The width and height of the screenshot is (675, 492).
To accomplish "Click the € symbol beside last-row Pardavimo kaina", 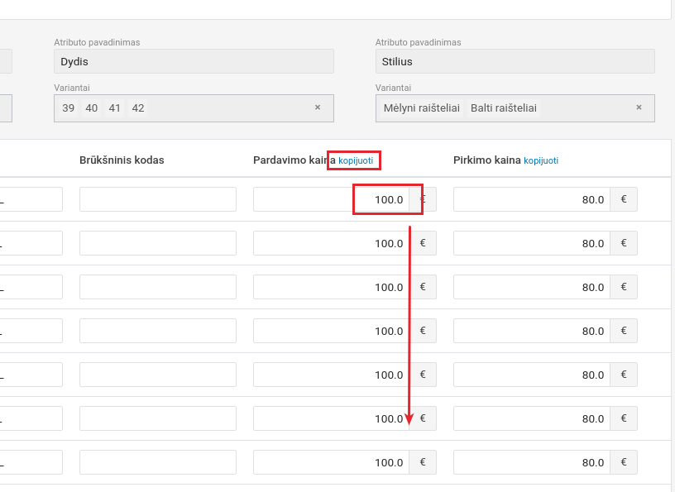I will [x=423, y=462].
